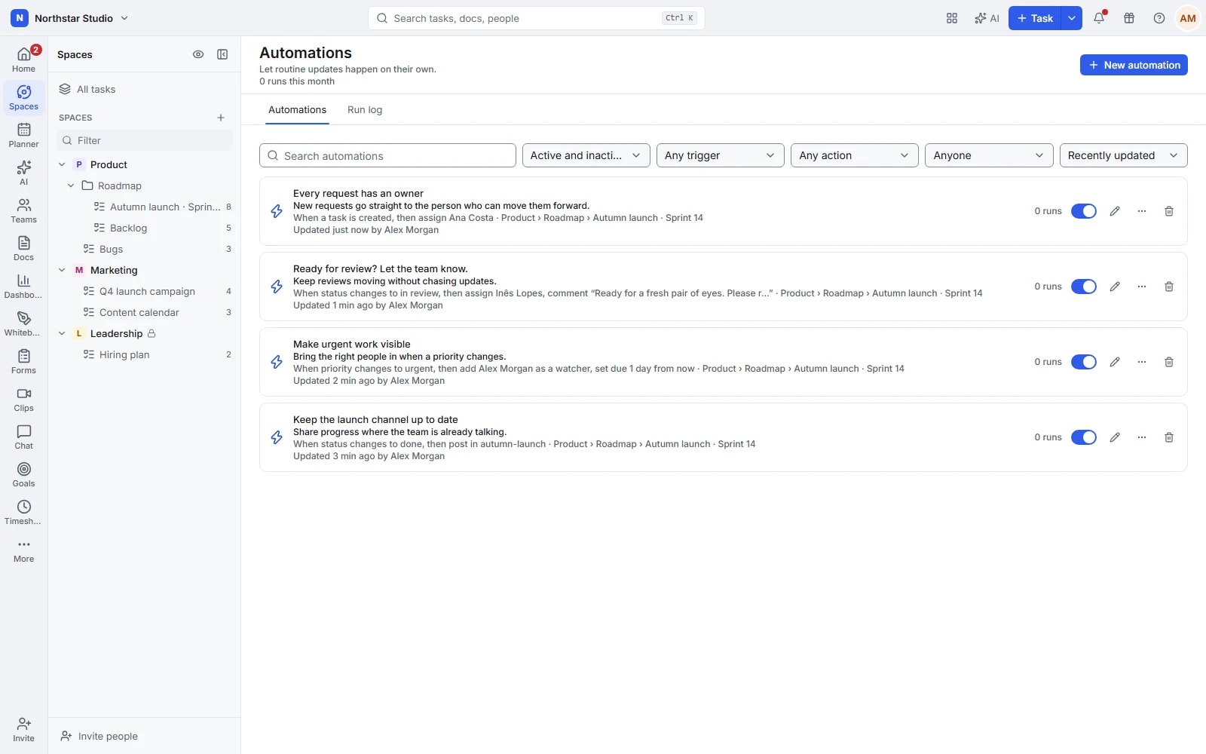Open the notifications bell
1206x754 pixels.
[x=1099, y=18]
